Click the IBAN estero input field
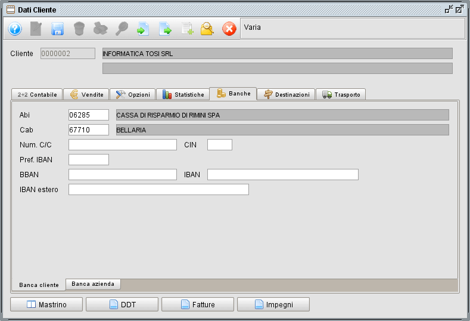The image size is (470, 321). point(158,190)
